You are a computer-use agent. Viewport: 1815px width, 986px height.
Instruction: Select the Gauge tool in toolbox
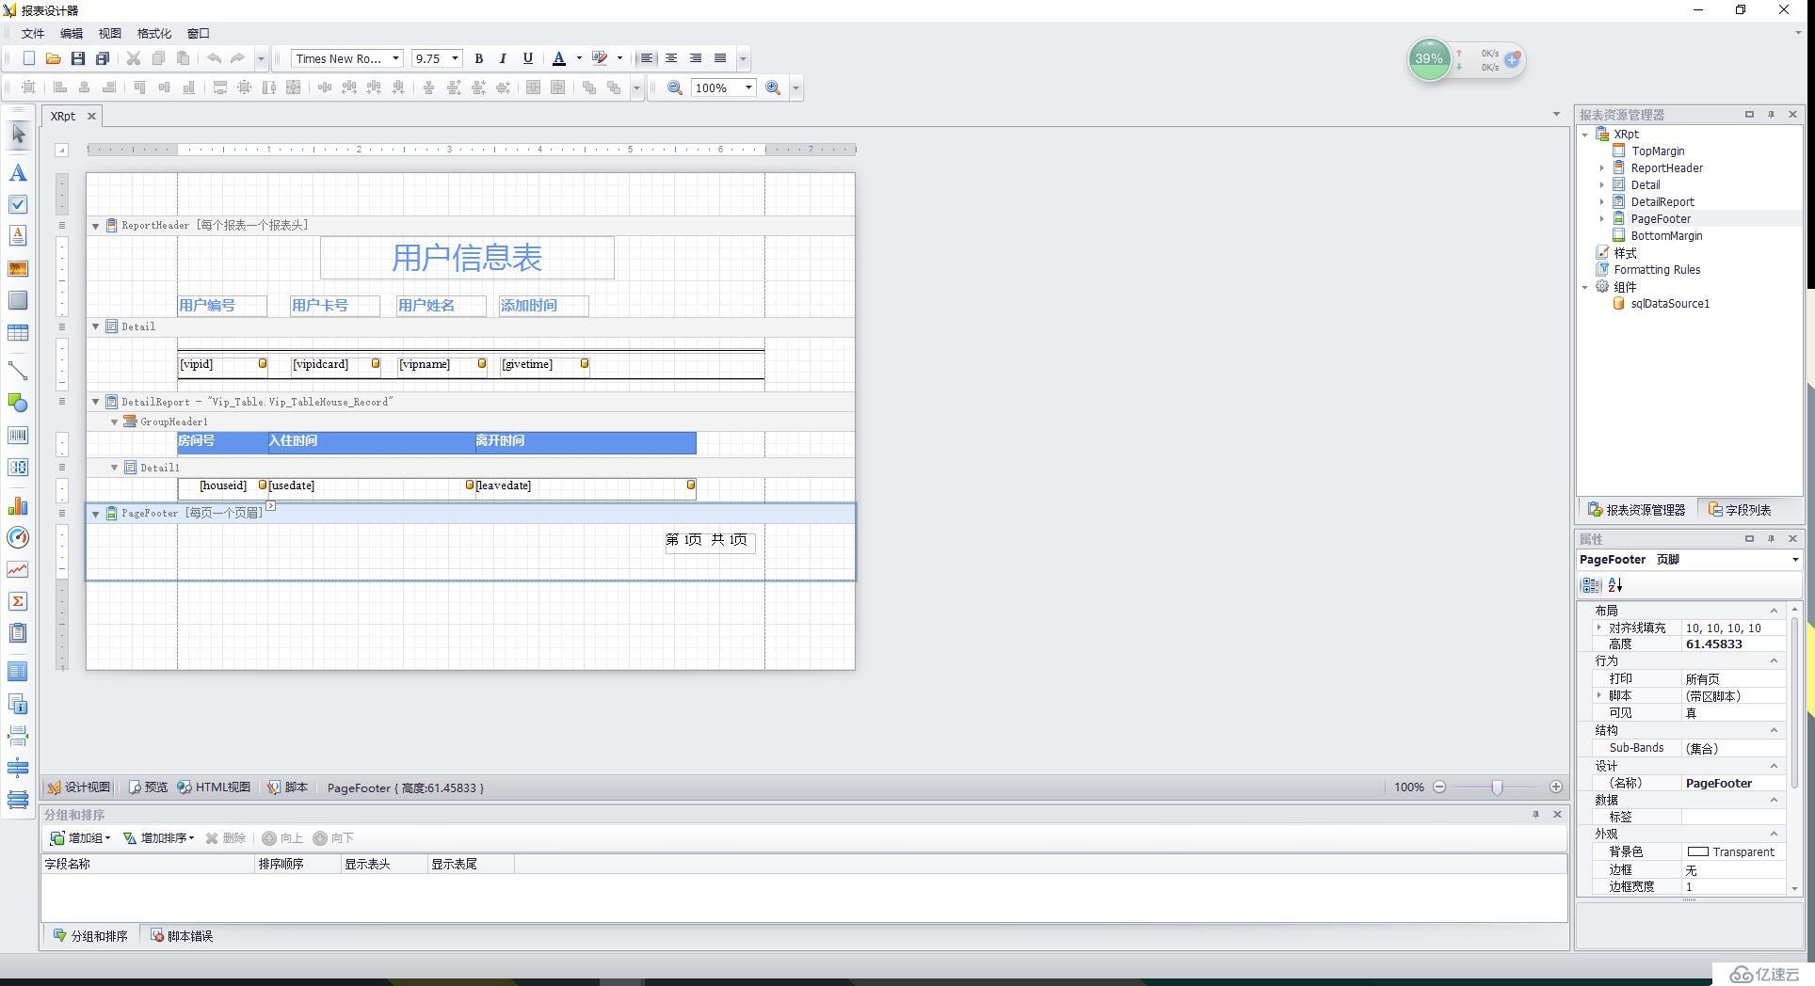click(18, 537)
